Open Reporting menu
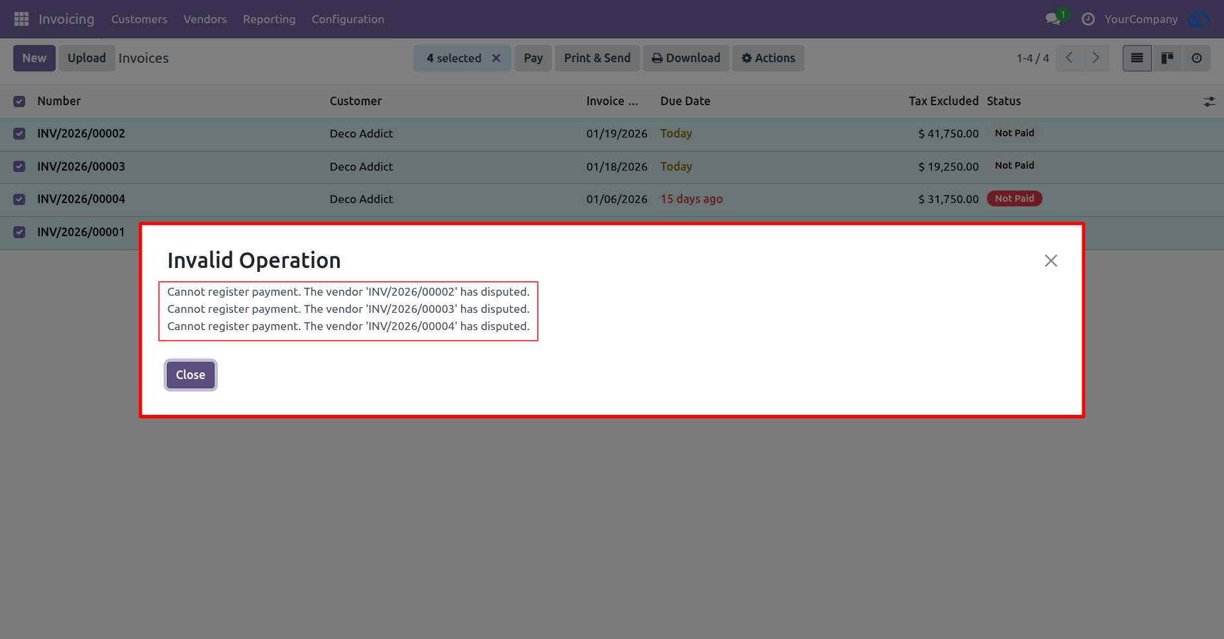Screen dimensions: 1224x639 coord(269,19)
